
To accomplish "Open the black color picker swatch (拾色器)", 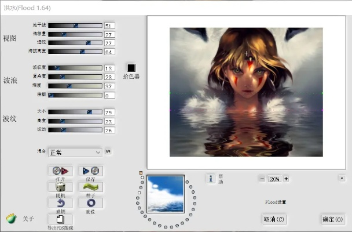I will click(131, 68).
